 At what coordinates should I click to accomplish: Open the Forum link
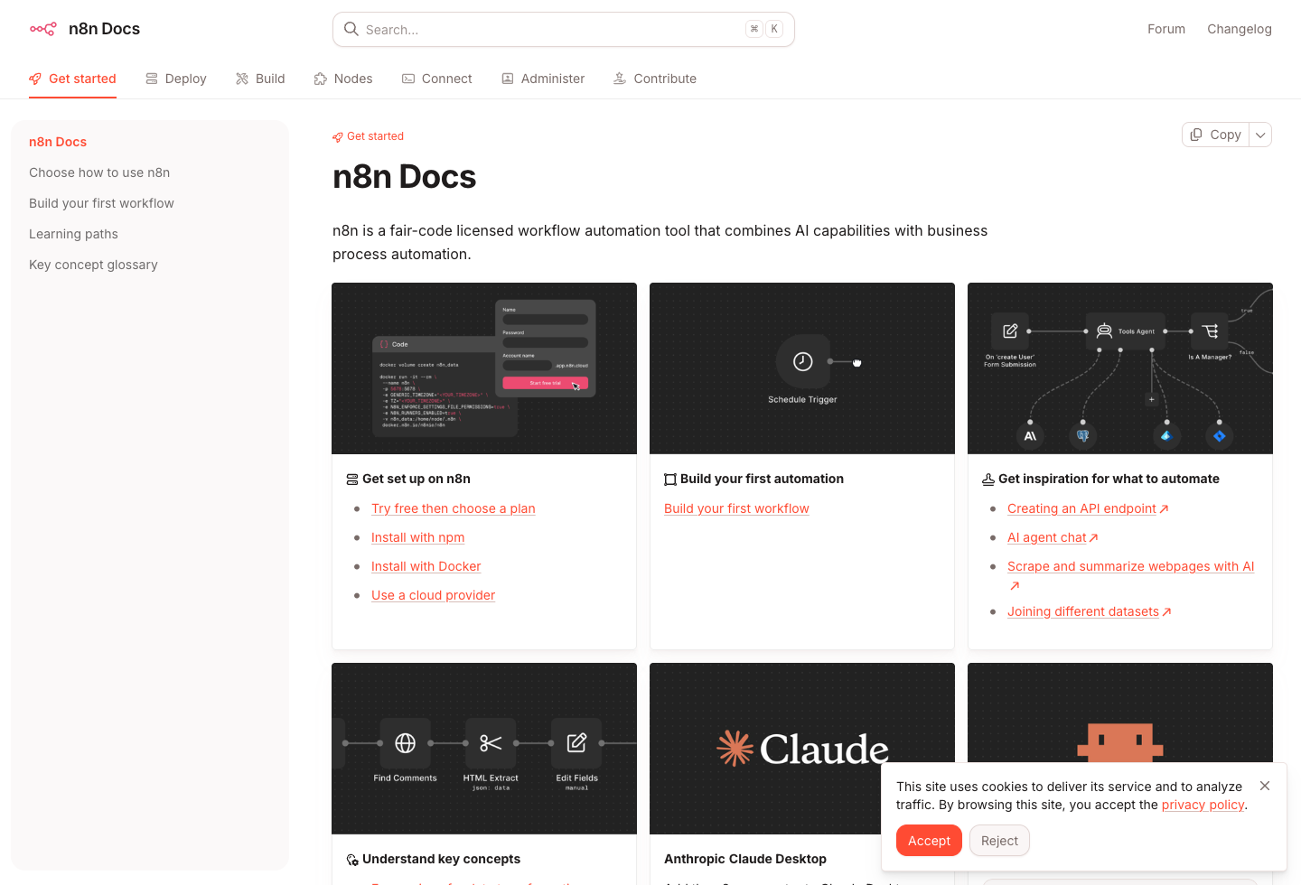pyautogui.click(x=1166, y=29)
